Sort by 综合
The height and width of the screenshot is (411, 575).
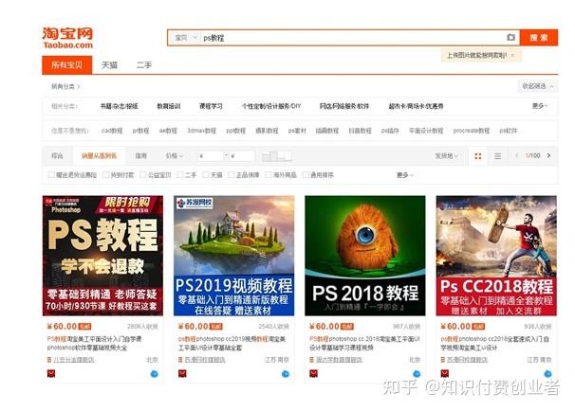pos(57,155)
